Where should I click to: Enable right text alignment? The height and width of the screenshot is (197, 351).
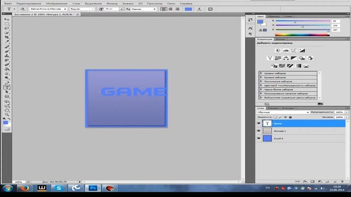point(178,9)
